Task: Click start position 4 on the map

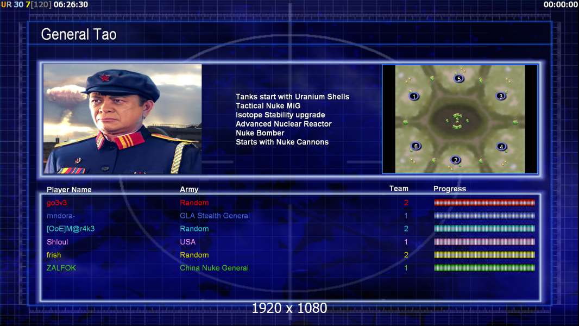Action: pos(501,147)
